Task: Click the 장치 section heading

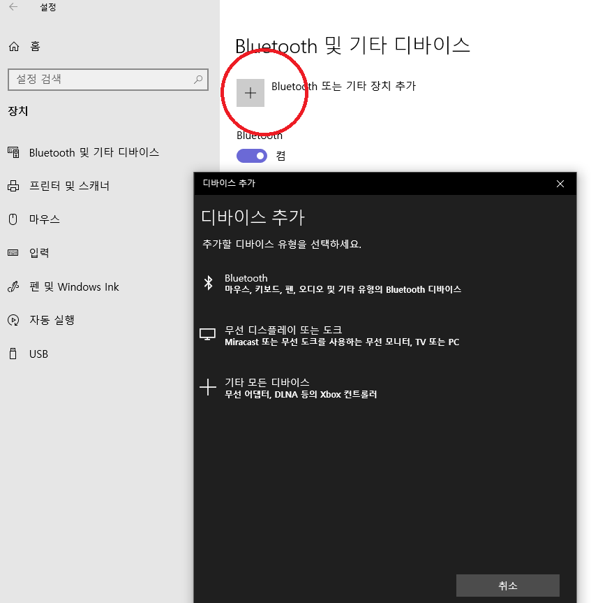Action: [x=18, y=111]
